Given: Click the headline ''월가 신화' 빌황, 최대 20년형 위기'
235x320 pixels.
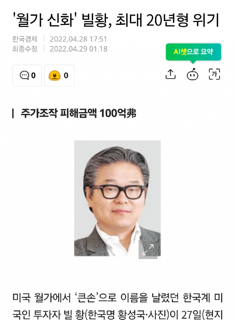Looking at the screenshot, I should tap(116, 20).
